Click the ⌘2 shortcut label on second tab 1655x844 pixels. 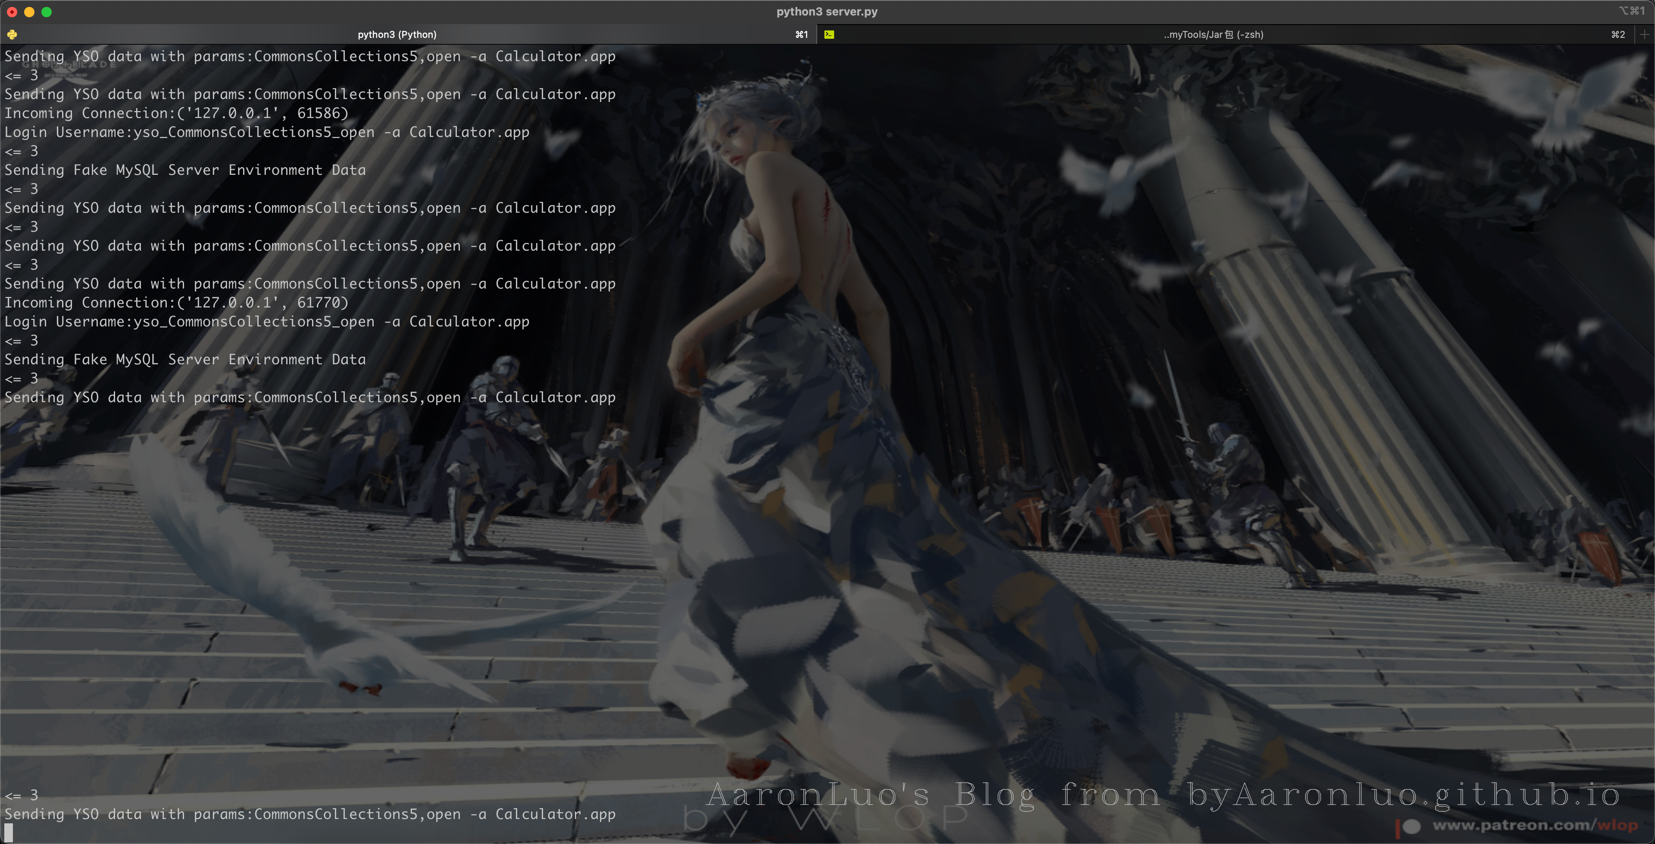1618,34
